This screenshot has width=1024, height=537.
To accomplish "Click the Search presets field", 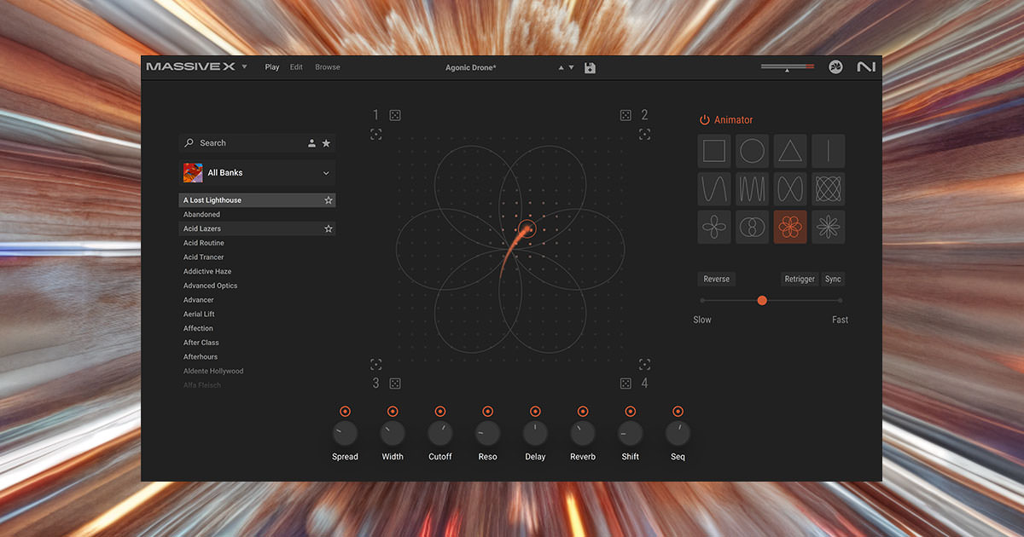I will coord(257,143).
